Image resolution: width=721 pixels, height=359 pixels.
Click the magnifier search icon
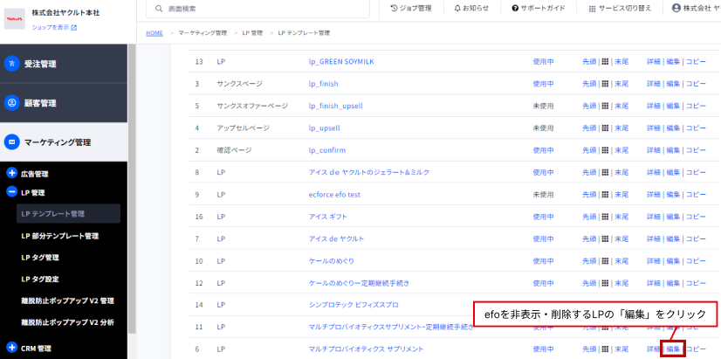click(x=159, y=8)
